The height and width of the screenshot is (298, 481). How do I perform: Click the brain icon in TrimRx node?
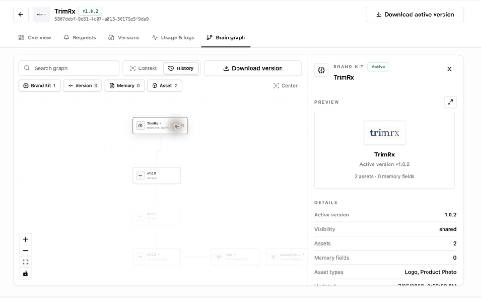(140, 126)
